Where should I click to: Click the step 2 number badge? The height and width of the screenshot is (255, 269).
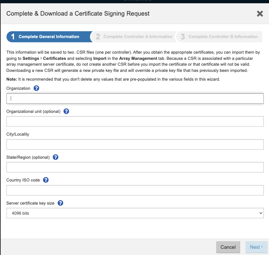[x=98, y=37]
